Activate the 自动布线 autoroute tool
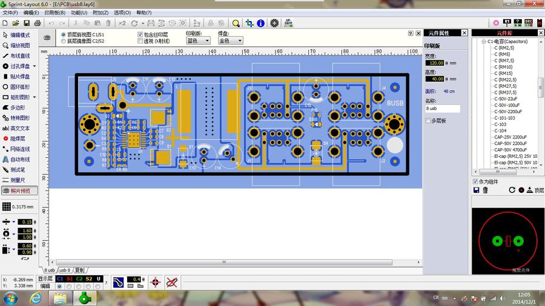The height and width of the screenshot is (306, 545). [x=19, y=159]
